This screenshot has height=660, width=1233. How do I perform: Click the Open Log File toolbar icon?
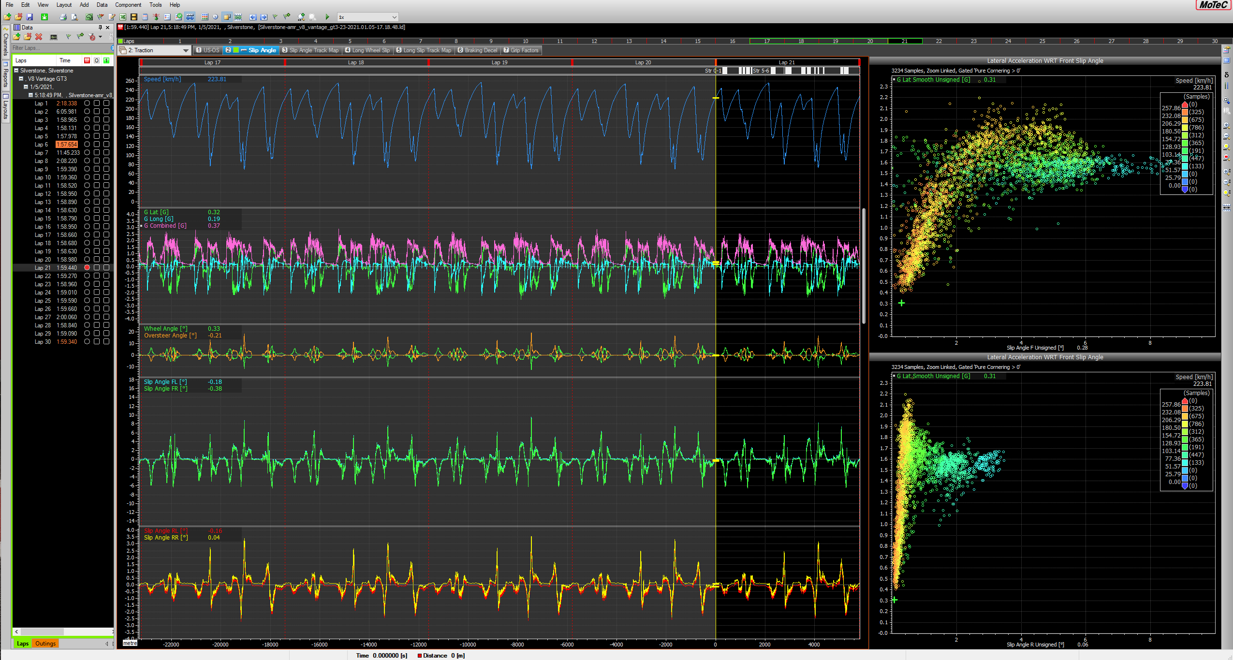7,17
